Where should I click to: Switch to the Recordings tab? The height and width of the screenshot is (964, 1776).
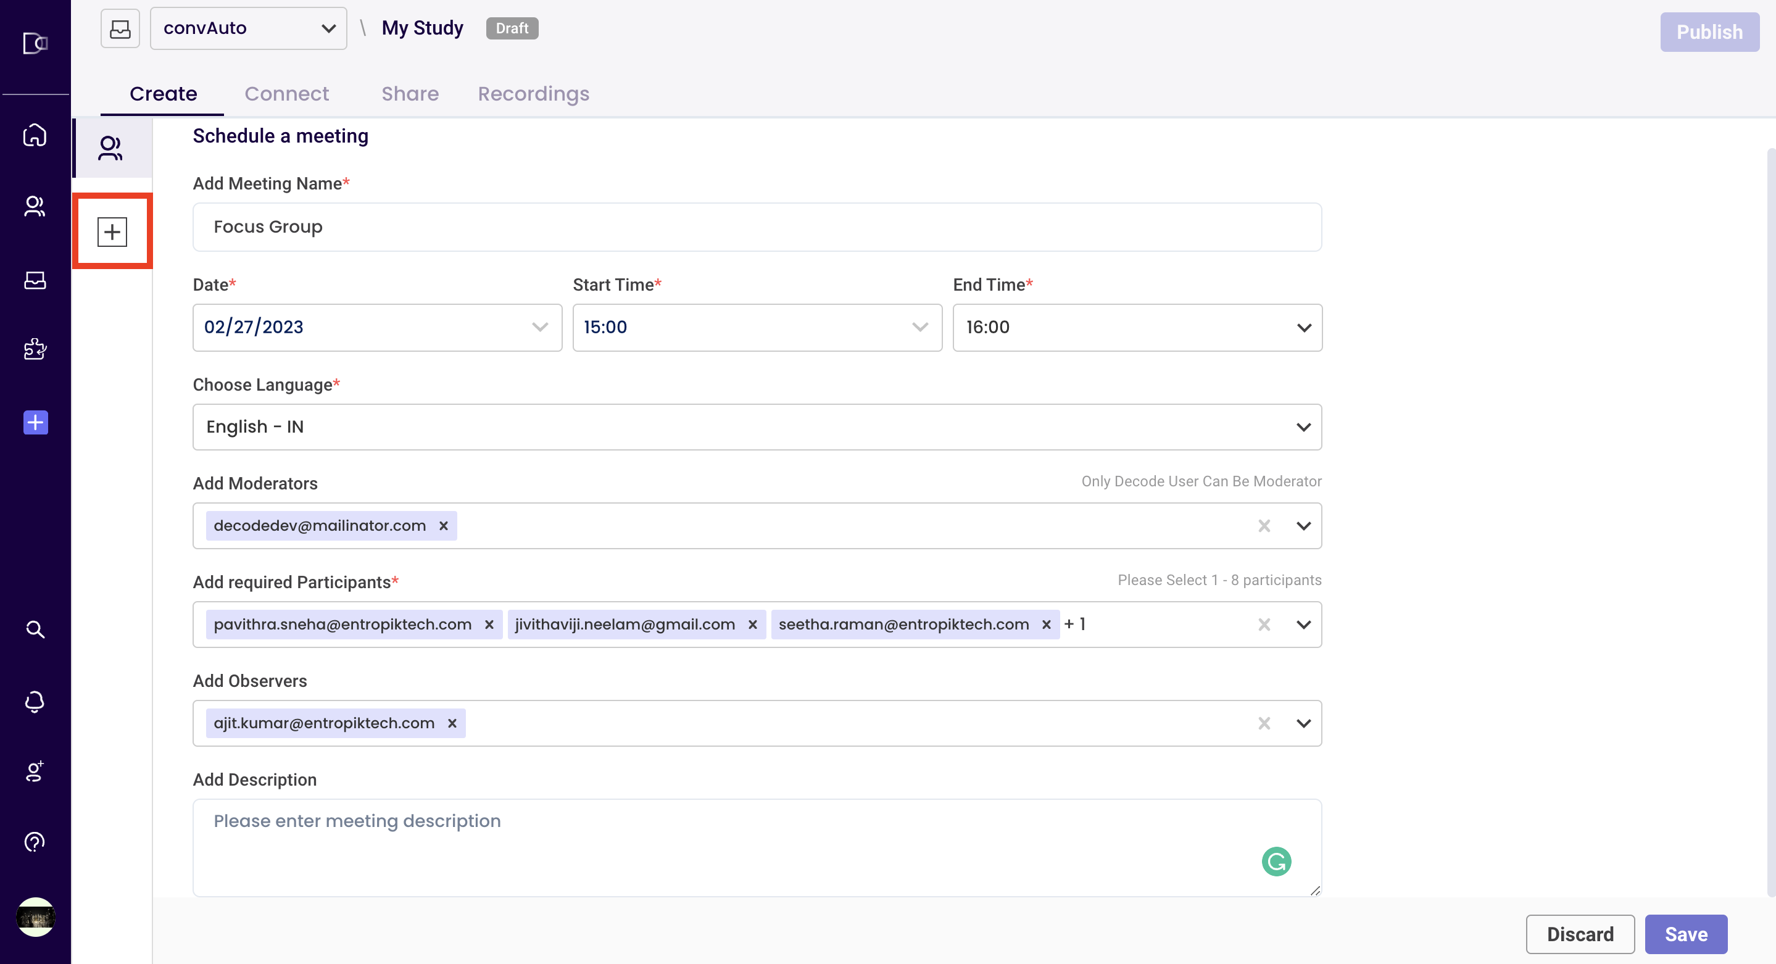[x=534, y=93]
